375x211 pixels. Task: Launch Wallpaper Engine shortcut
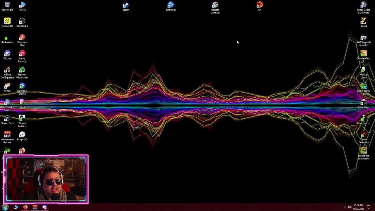coord(22,89)
